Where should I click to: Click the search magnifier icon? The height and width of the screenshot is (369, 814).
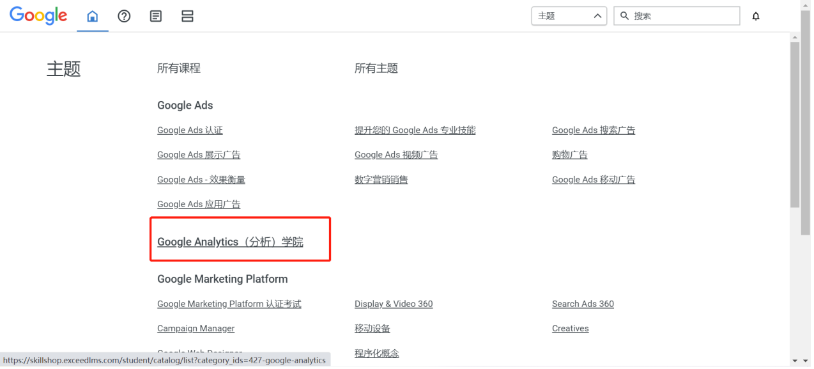click(624, 15)
